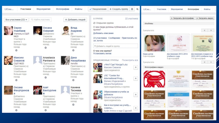Toggle the Уведомления notifications checkmark button
This screenshot has width=219, height=123.
coord(98,9)
